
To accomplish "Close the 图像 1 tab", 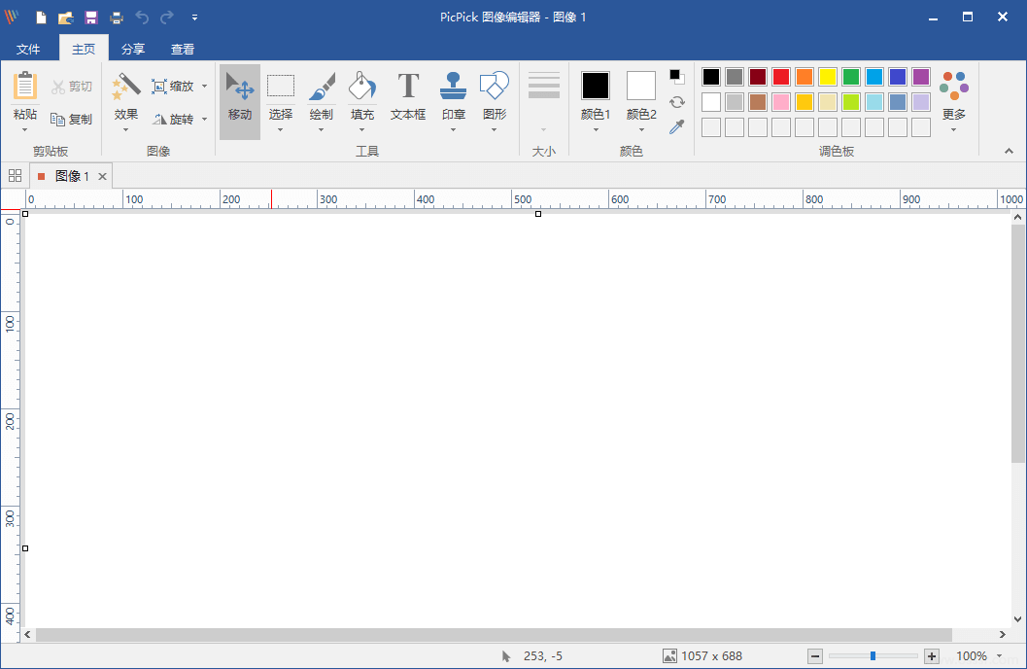I will click(x=102, y=176).
